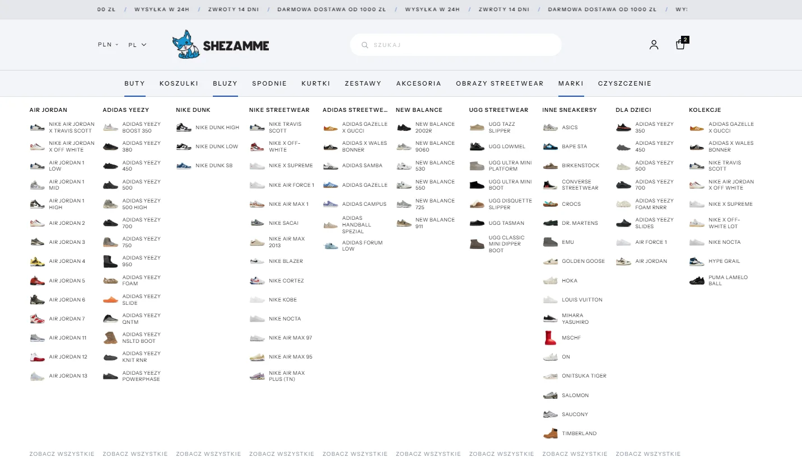Click Zobacz Wszystkie under Dla Dzieci column
This screenshot has width=802, height=476.
(x=648, y=454)
